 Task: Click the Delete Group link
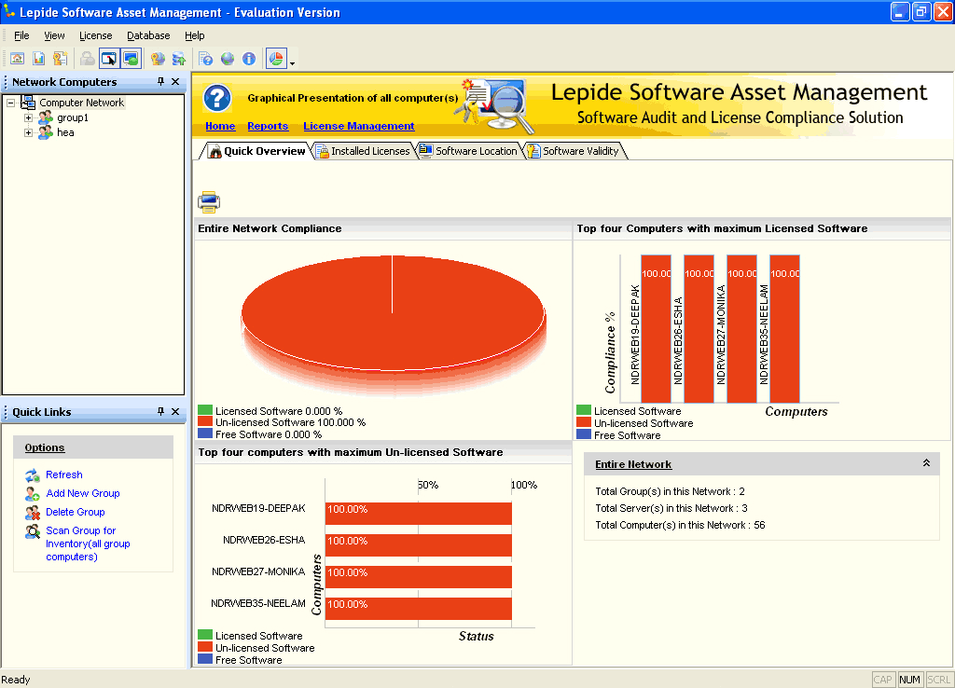coord(76,512)
